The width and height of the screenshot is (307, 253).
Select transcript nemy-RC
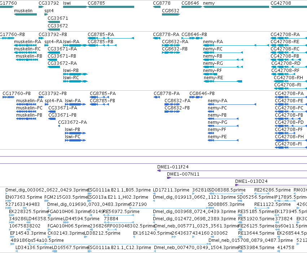213,49
